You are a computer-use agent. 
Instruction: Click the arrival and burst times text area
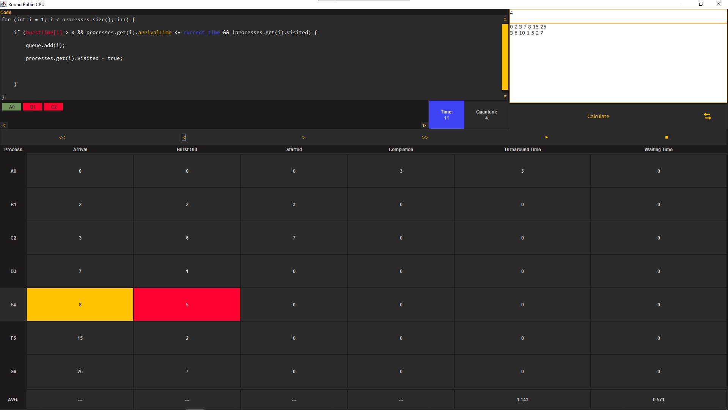[618, 63]
